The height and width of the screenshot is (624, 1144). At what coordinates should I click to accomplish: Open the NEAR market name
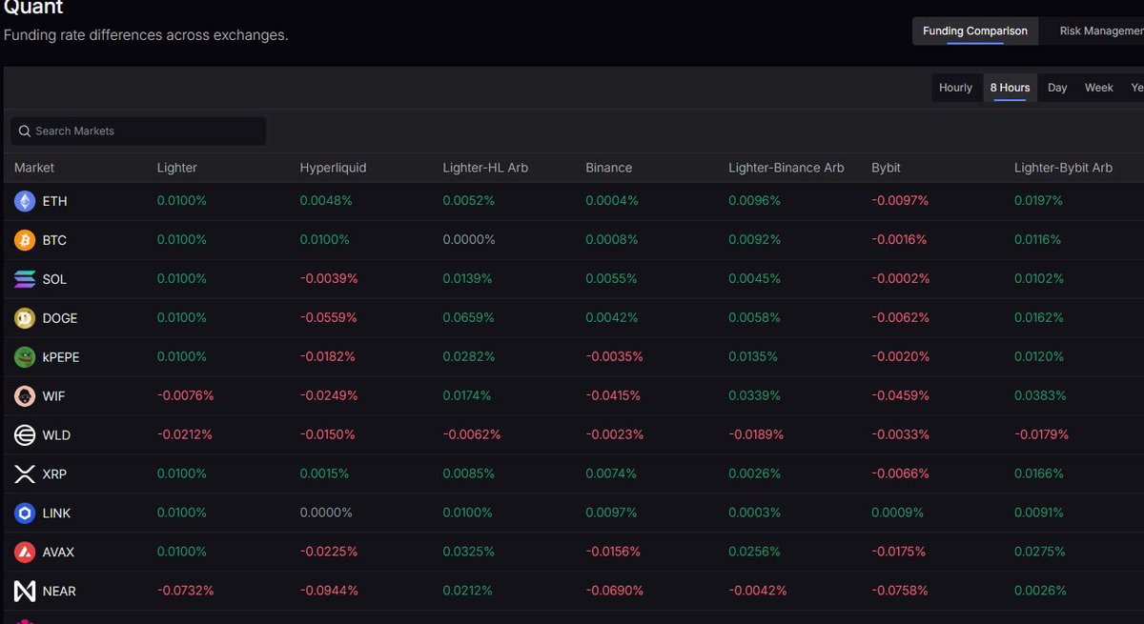(x=59, y=592)
